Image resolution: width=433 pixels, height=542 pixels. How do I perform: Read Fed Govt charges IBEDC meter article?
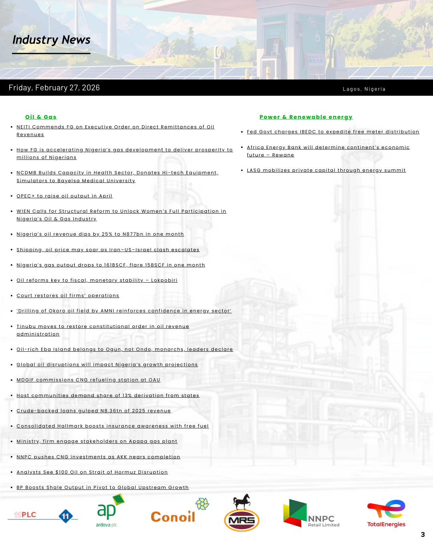tap(333, 132)
